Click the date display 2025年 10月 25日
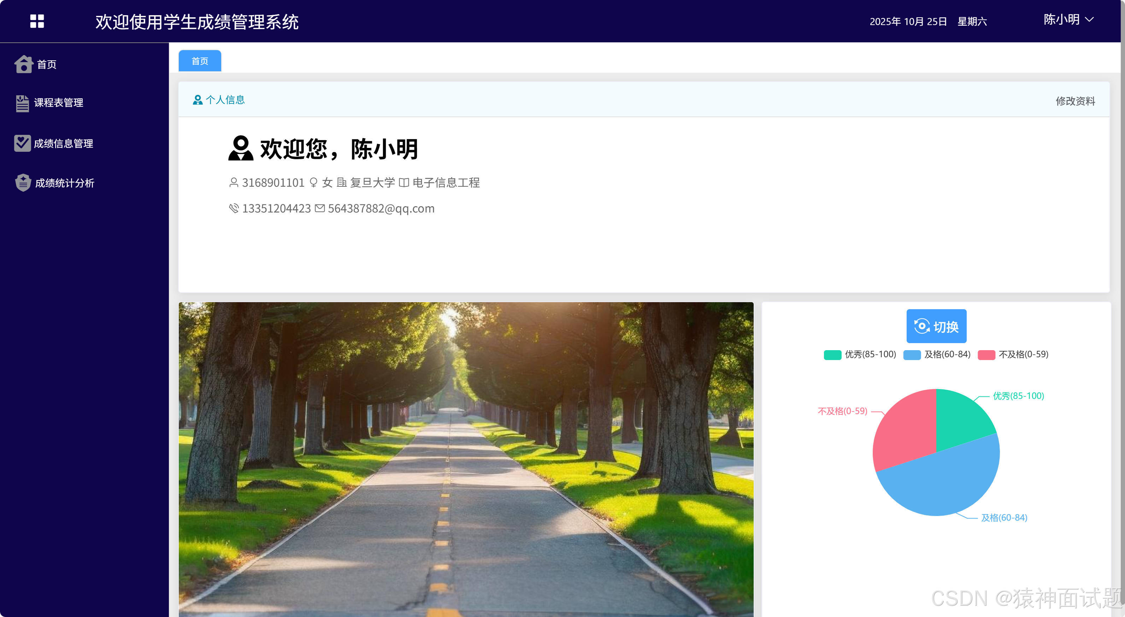 tap(909, 20)
